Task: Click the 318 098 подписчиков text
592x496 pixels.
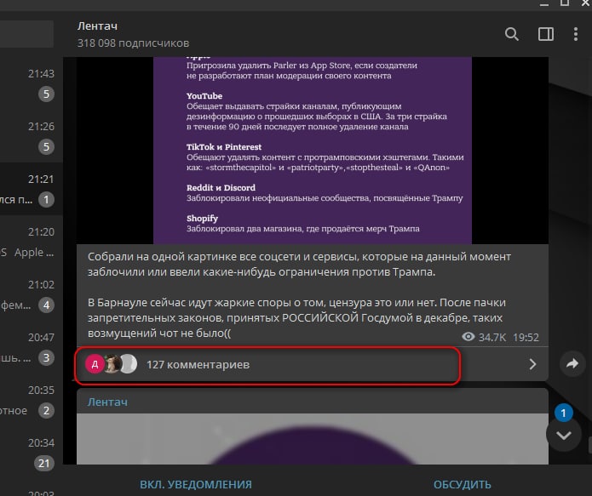Action: (x=133, y=43)
